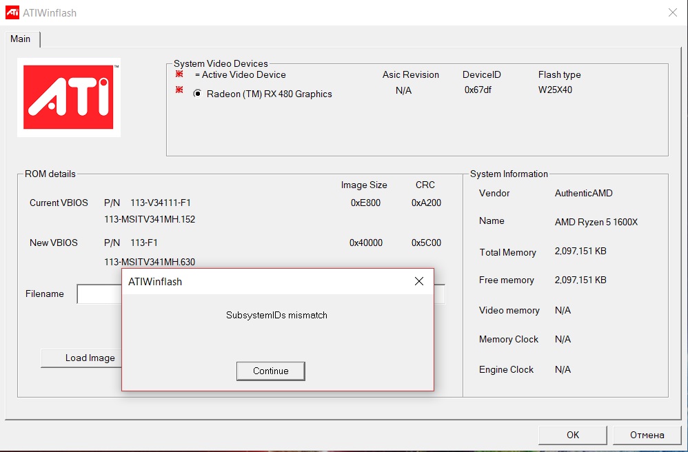Click Continue in the mismatch dialog

(271, 371)
